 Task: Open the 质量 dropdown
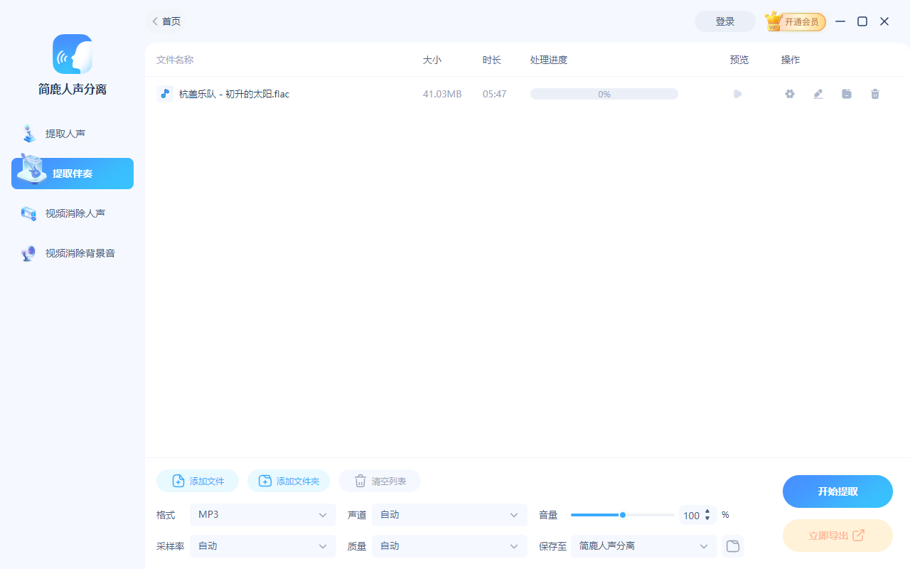coord(449,546)
